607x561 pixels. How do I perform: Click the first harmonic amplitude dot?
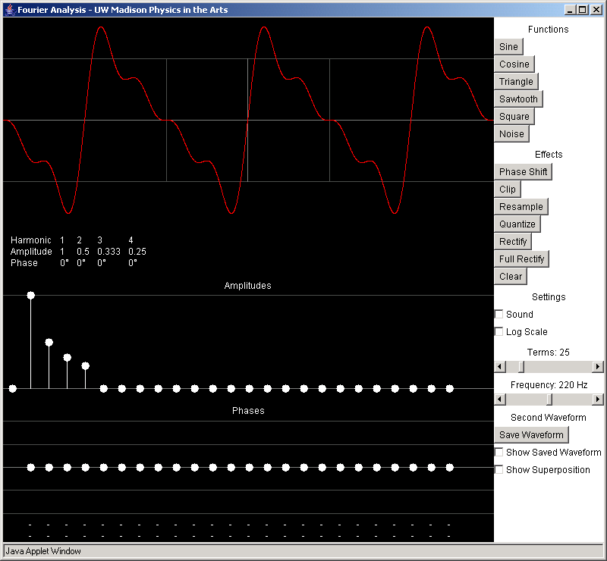pyautogui.click(x=30, y=295)
